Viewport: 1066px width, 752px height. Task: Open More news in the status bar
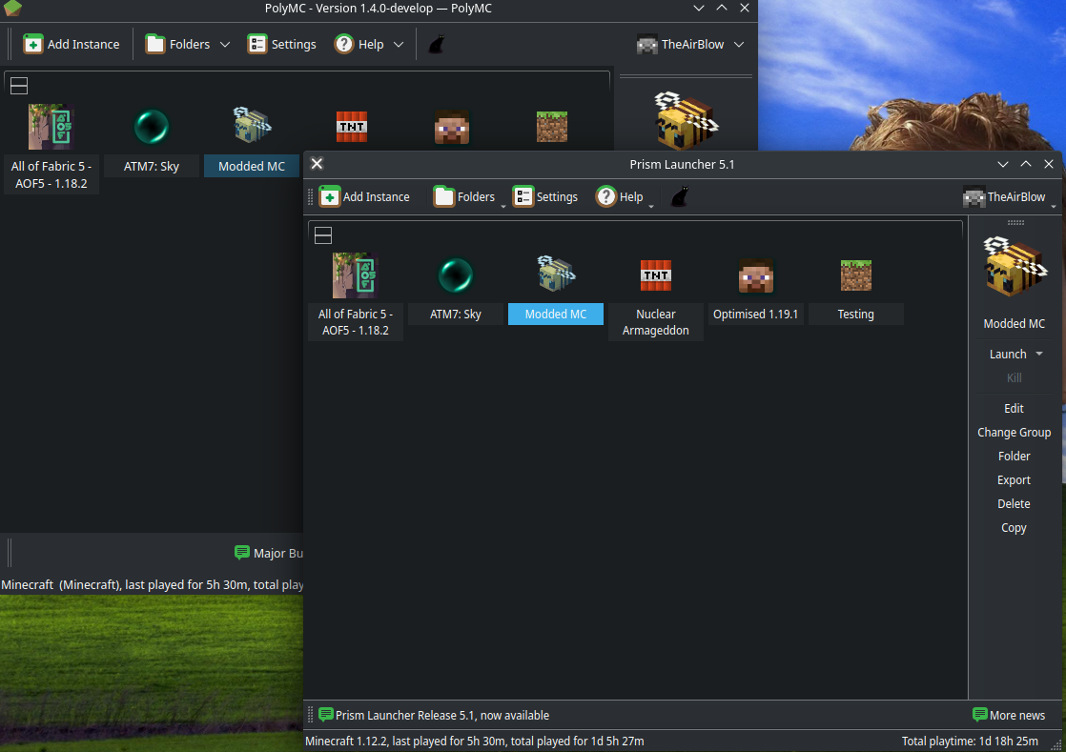coord(1009,714)
